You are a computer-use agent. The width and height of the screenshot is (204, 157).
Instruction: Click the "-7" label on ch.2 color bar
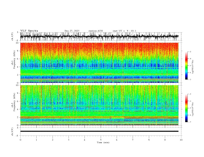(x=190, y=122)
